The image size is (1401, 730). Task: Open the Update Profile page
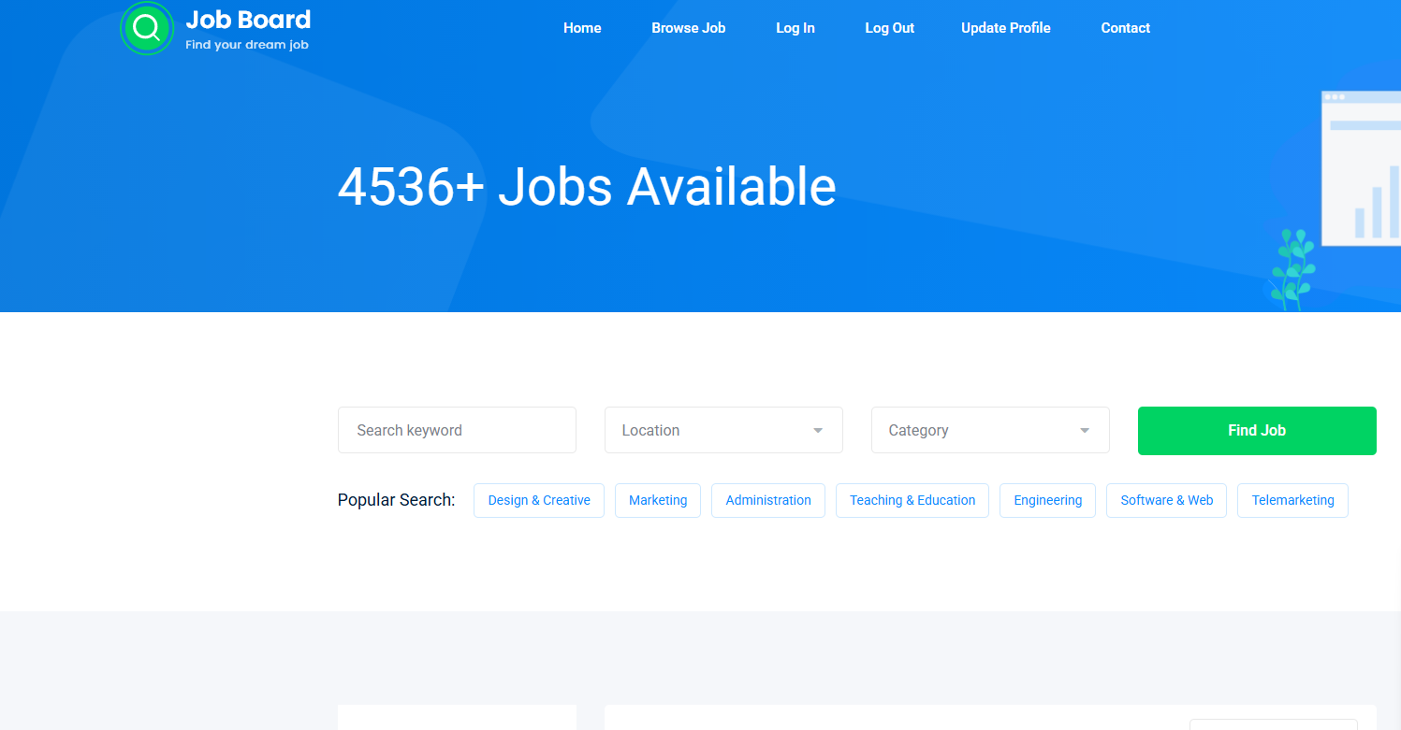pos(1005,28)
